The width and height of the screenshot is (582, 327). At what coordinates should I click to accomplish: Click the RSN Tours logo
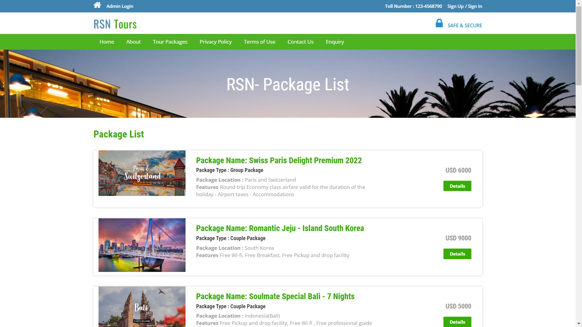115,24
